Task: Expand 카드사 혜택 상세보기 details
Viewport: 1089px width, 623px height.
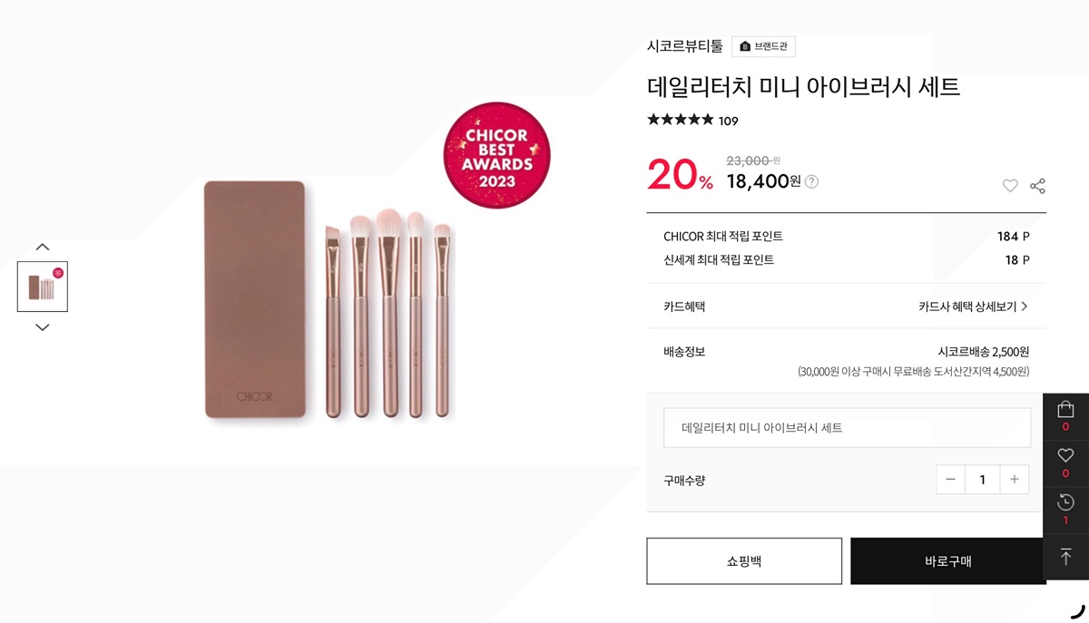Action: [973, 307]
